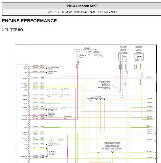The height and width of the screenshot is (163, 161).
Task: Click the 'BLU/WHT' wire label at pin 47
Action: 35,156
